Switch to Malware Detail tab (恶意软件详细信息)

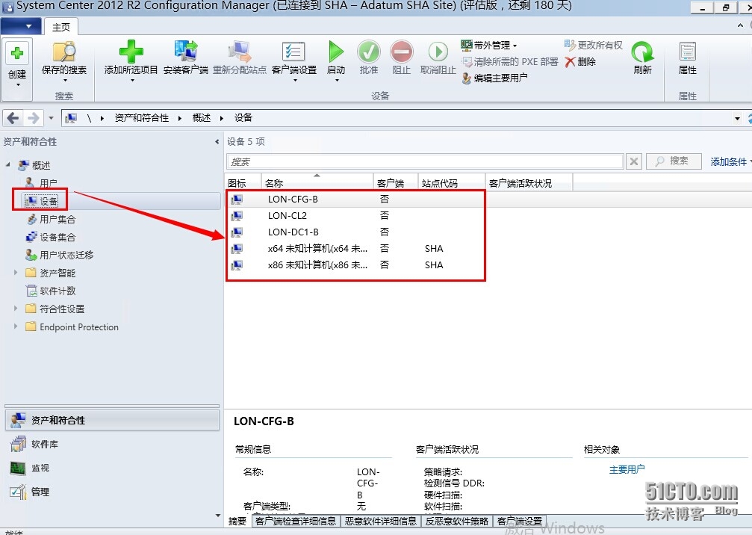pos(381,521)
